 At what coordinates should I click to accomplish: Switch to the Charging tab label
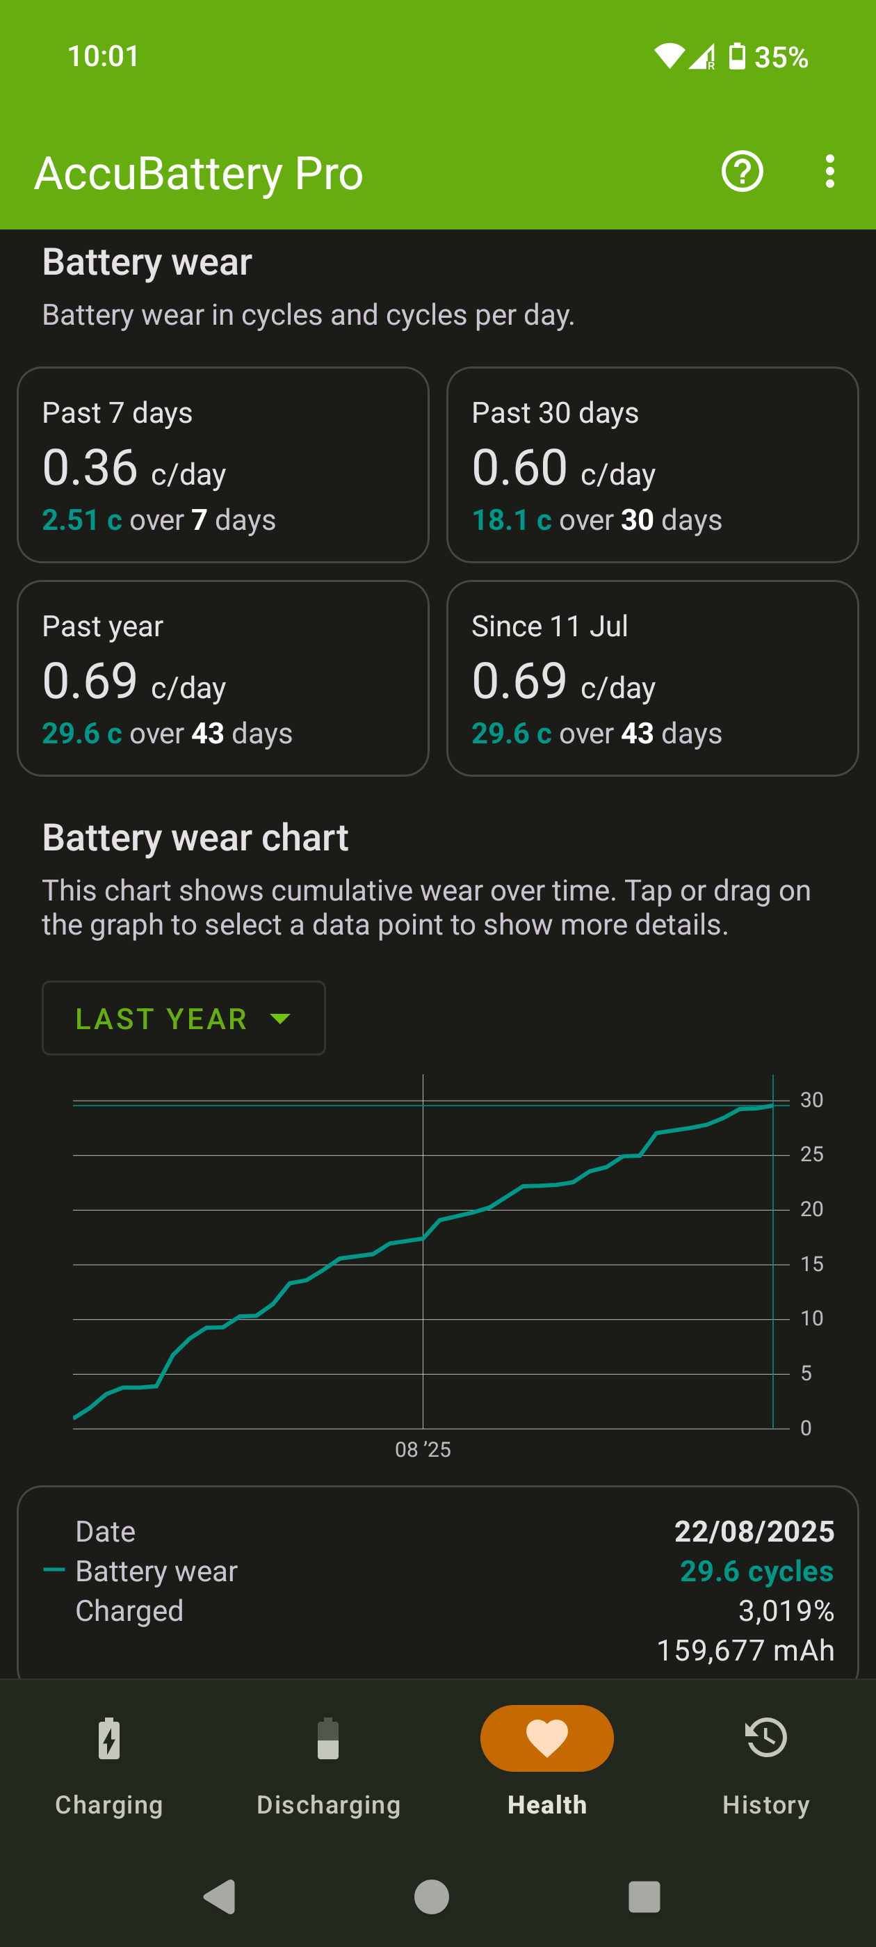click(109, 1805)
